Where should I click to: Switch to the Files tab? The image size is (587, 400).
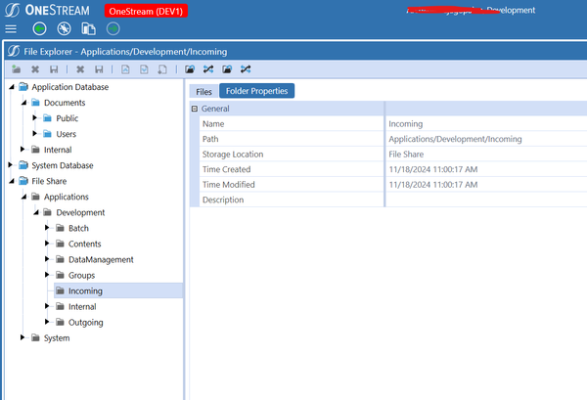tap(204, 91)
